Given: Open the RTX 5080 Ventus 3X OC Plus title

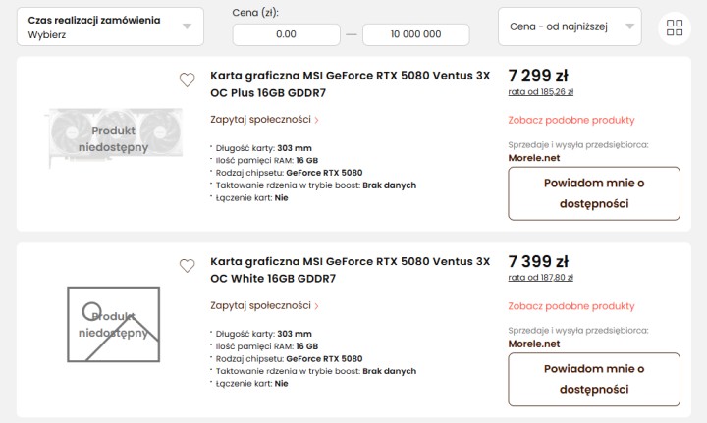Looking at the screenshot, I should (350, 83).
